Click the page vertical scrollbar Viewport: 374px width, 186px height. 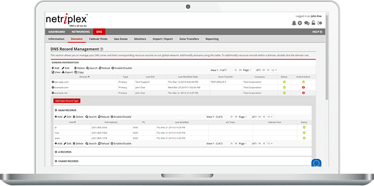(327, 57)
